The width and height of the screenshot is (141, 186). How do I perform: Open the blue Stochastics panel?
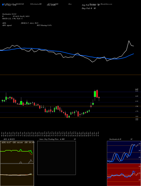coord(124,152)
